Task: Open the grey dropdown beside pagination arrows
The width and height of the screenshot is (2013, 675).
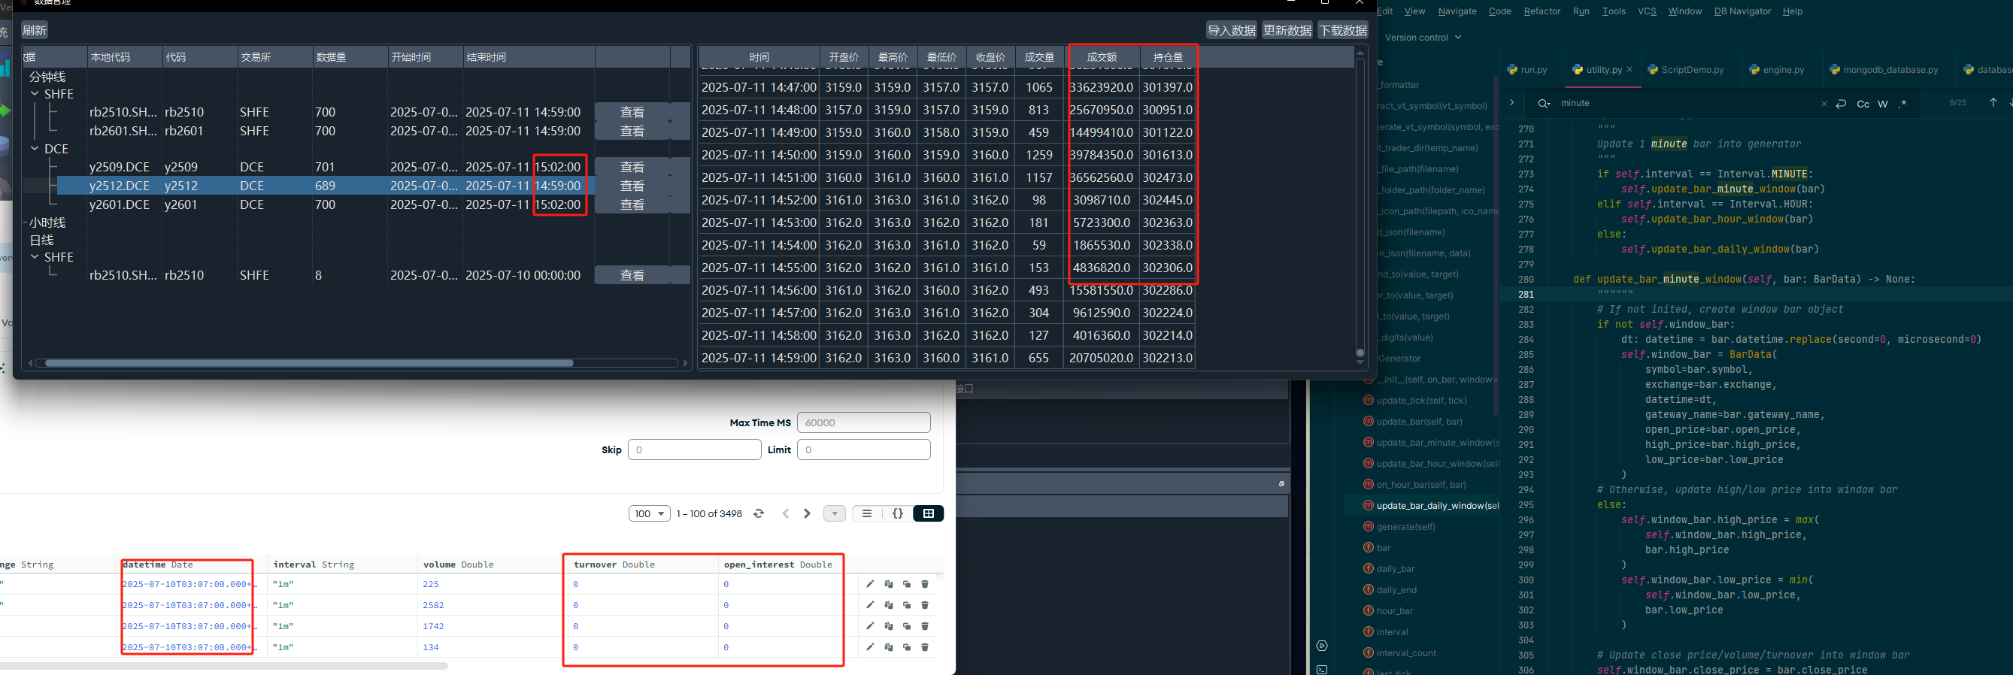Action: point(835,513)
